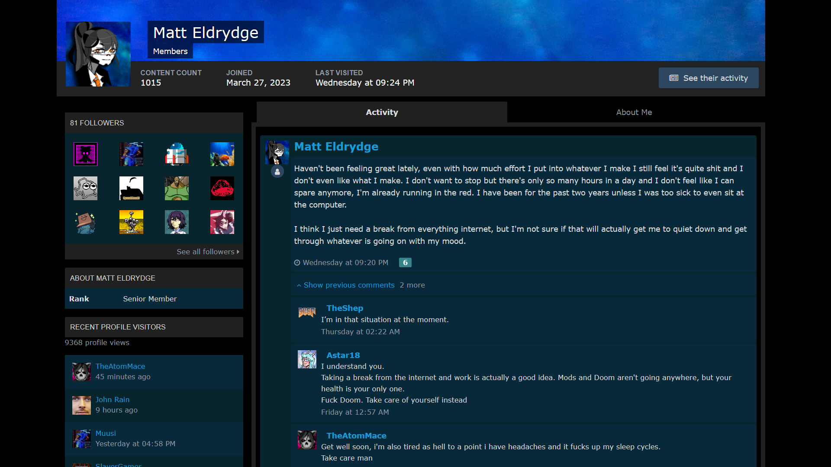Viewport: 831px width, 467px height.
Task: Open John Rain in recent profile visitors
Action: point(113,400)
